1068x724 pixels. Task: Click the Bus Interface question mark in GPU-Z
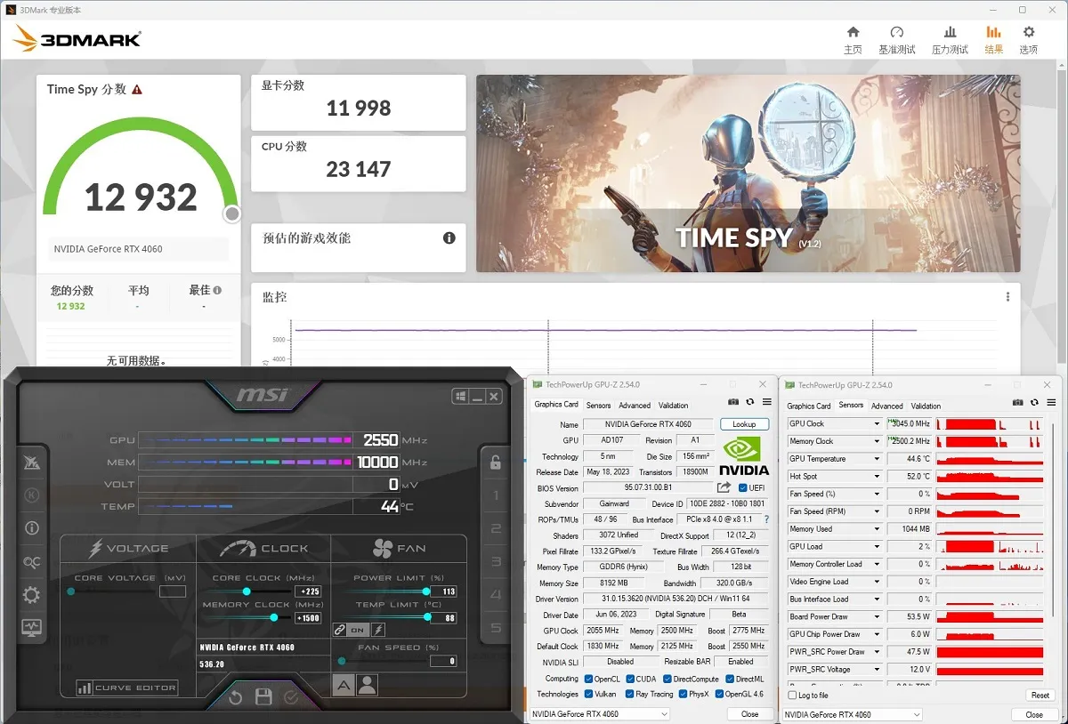(766, 519)
